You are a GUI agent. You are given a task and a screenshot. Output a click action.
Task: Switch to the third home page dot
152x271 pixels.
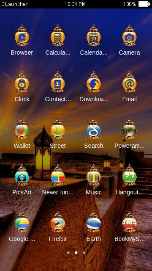pos(84,253)
